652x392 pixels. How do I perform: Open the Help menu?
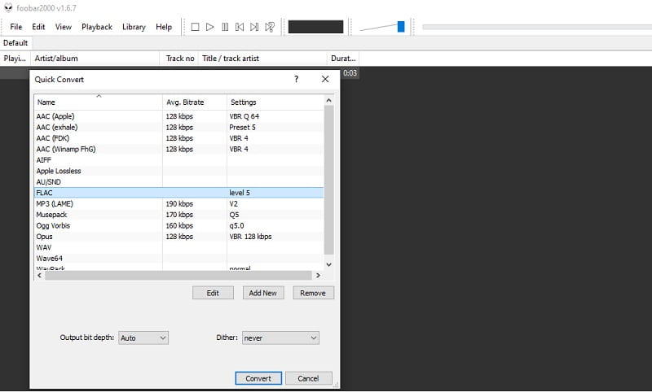164,27
